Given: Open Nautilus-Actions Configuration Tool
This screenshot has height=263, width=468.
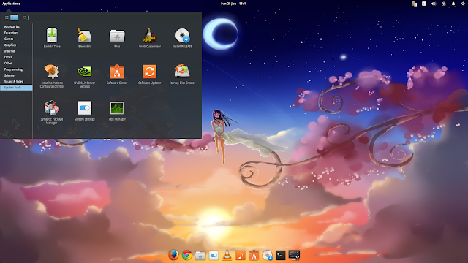Looking at the screenshot, I should (52, 76).
